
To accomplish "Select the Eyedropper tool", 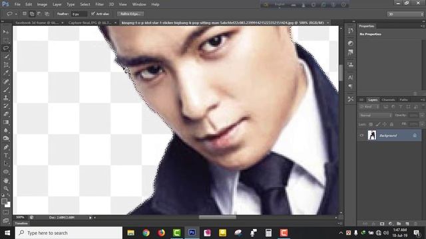I will 6,73.
